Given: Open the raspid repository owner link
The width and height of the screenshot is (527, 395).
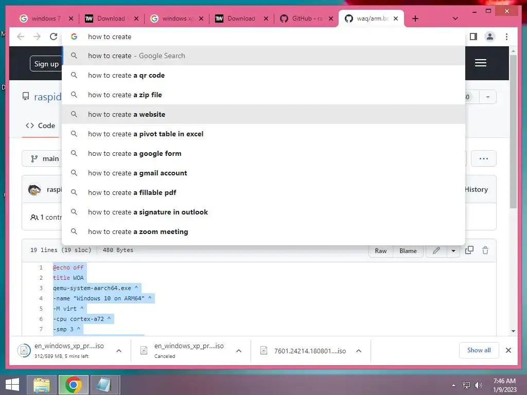Looking at the screenshot, I should 48,97.
